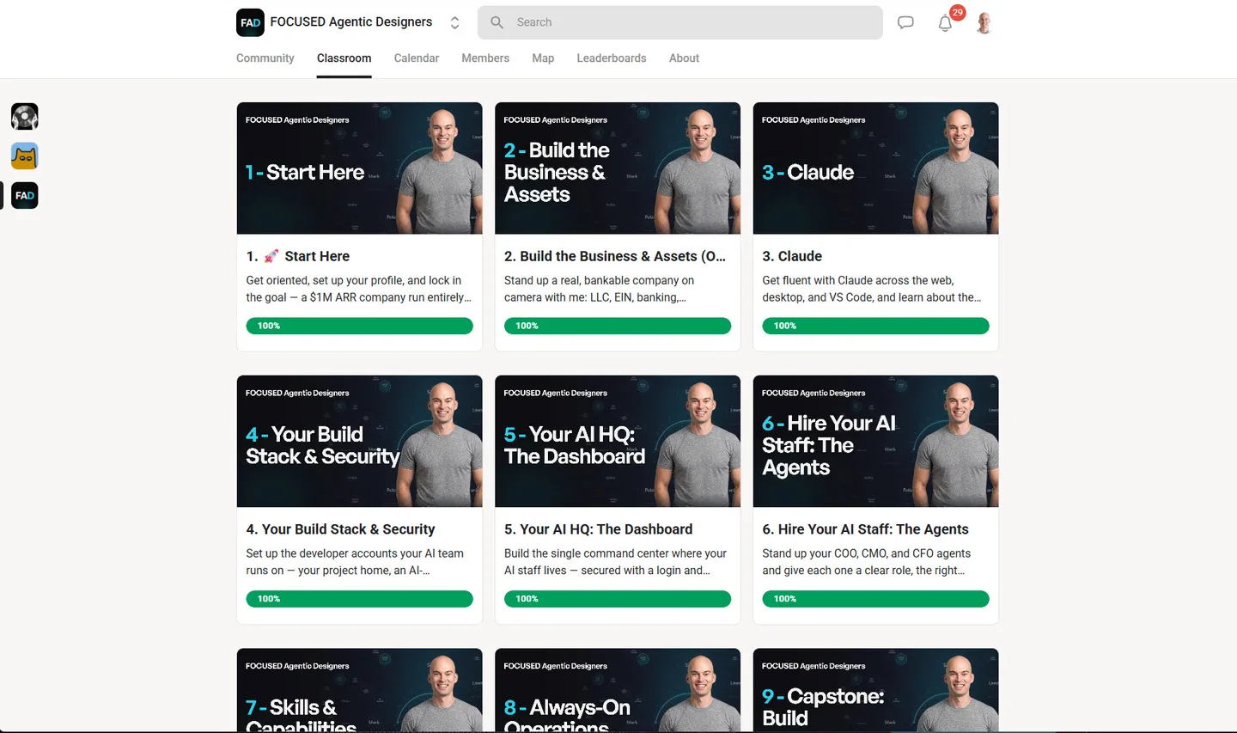Click the description "Set up the developer accounts"
1237x733 pixels.
356,562
